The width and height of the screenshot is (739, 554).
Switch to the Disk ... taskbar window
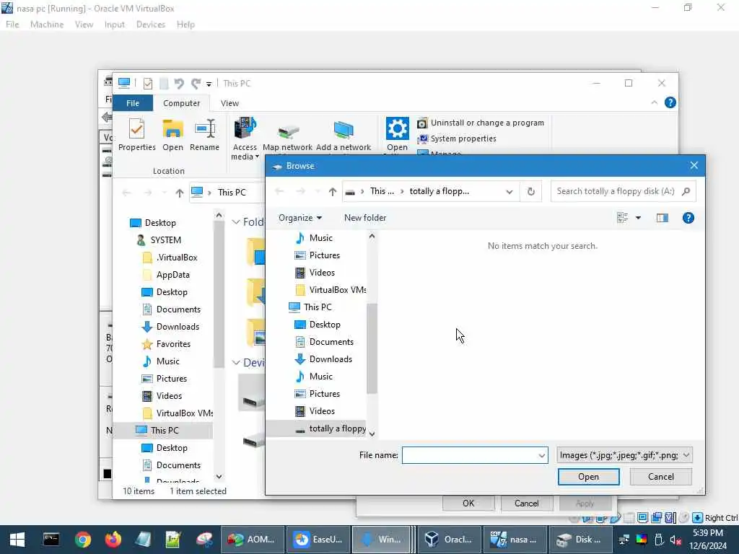[580, 540]
